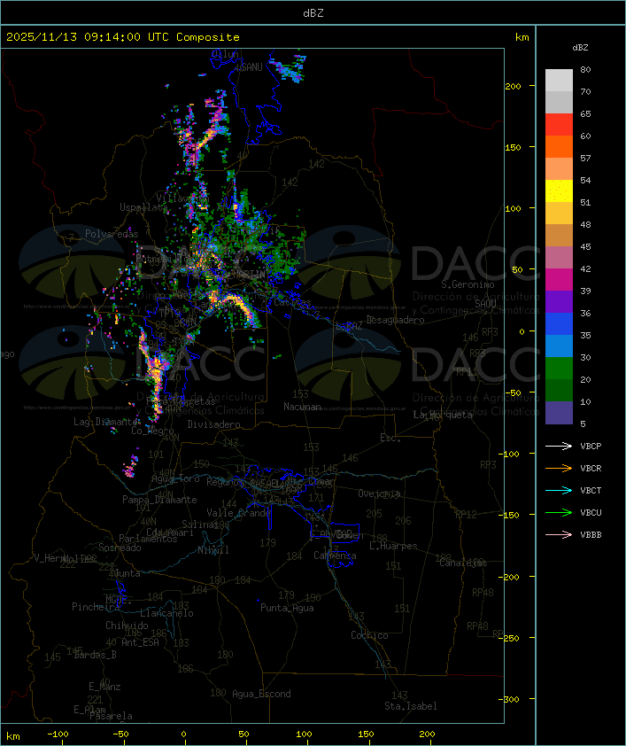Screen dimensions: 626x746
Task: Click the Valle_Grande place label
Action: tap(239, 513)
